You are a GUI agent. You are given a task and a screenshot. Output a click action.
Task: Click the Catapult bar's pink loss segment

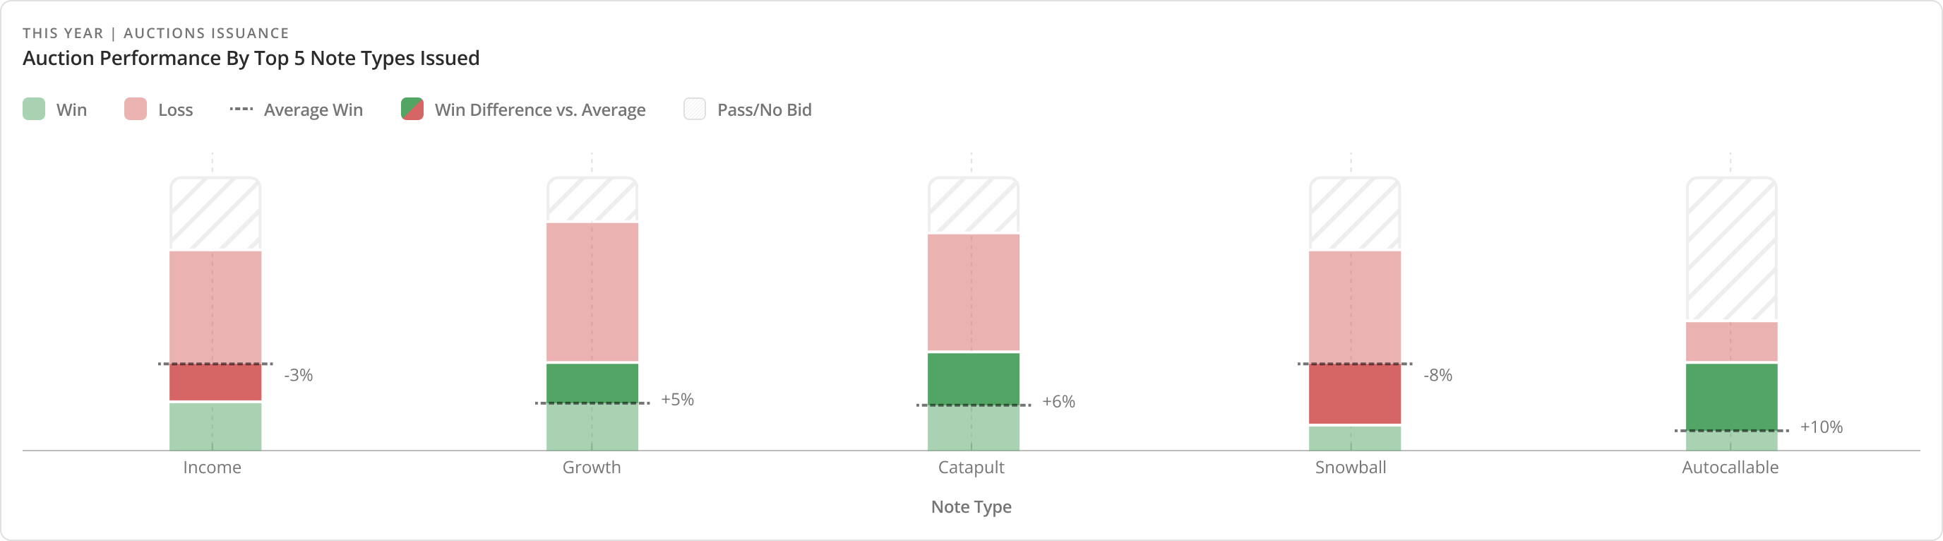973,292
